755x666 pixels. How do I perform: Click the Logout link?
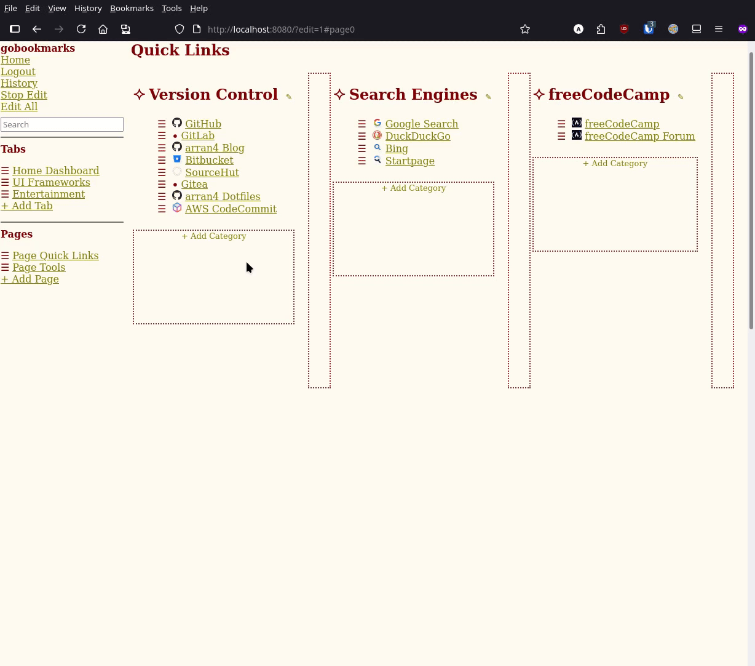click(x=18, y=71)
